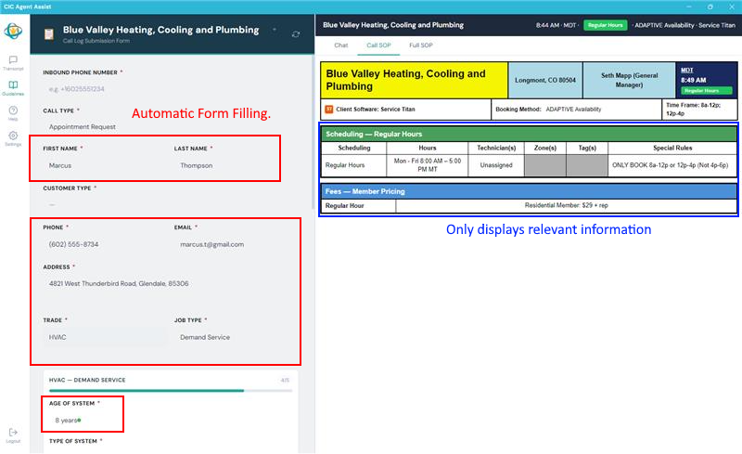Click the 'Scheduling' column header in table

pos(354,148)
